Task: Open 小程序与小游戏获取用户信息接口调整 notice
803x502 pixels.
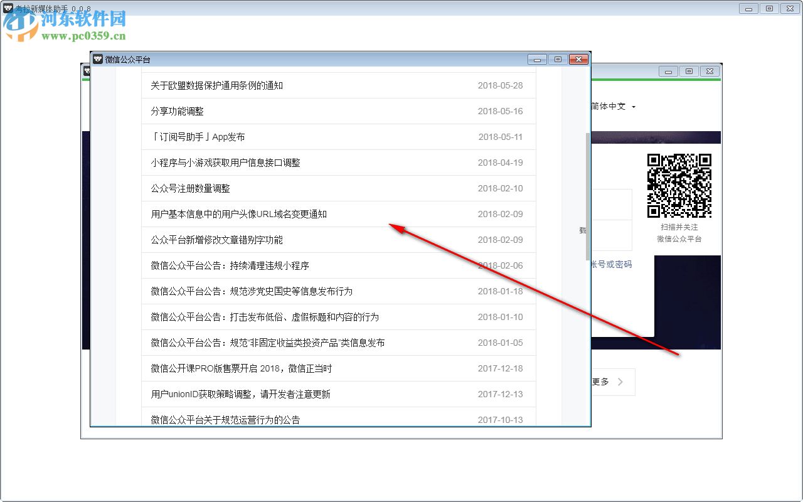Action: pos(225,163)
